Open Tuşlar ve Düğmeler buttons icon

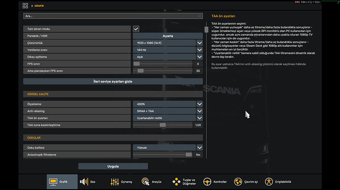point(176,182)
